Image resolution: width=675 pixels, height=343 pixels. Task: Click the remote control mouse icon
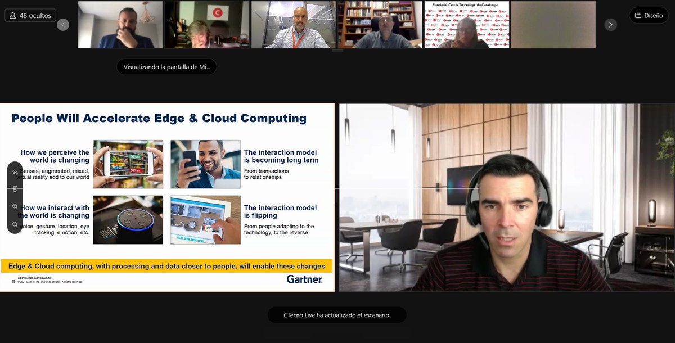15,188
